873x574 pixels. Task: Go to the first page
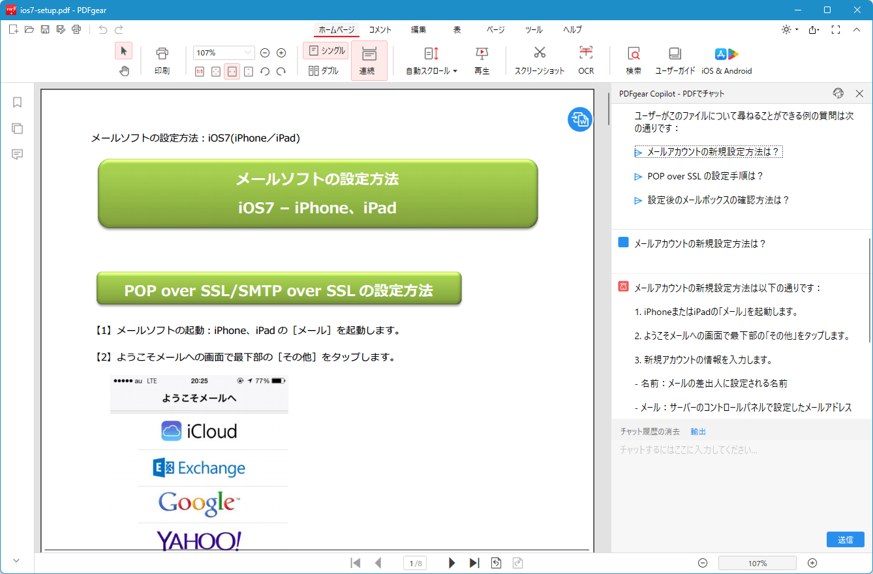356,563
